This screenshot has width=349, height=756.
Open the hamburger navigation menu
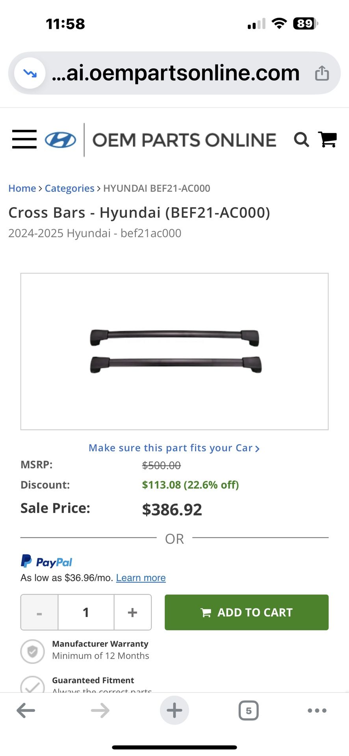pos(24,139)
